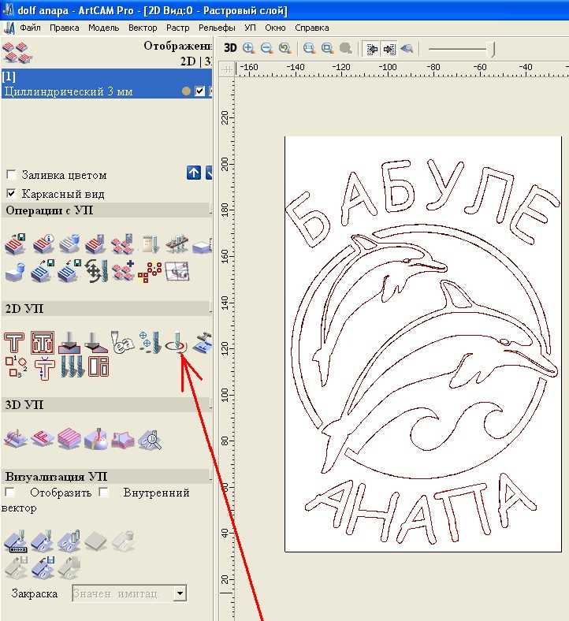The height and width of the screenshot is (621, 569).
Task: Select the Циллиндрический 3 мм toolpath entry
Action: (69, 91)
